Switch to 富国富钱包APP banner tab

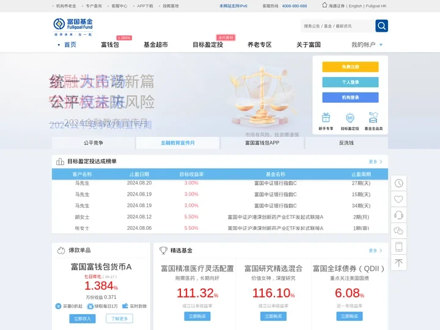[x=262, y=143]
